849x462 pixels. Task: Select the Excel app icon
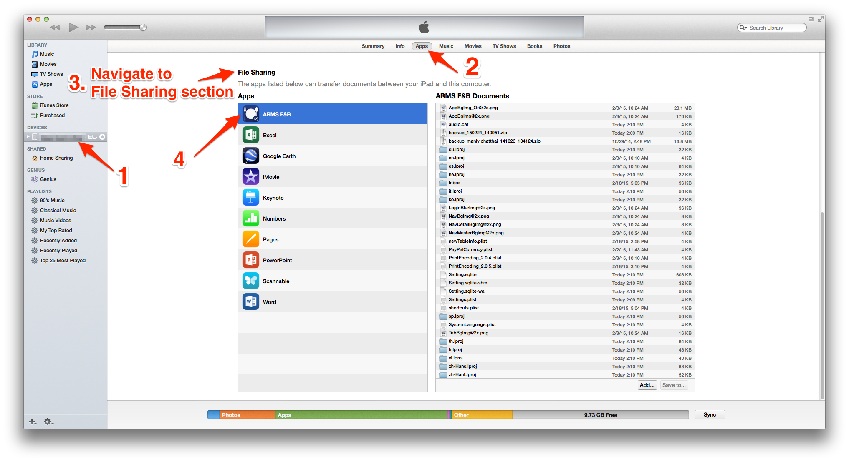coord(250,135)
